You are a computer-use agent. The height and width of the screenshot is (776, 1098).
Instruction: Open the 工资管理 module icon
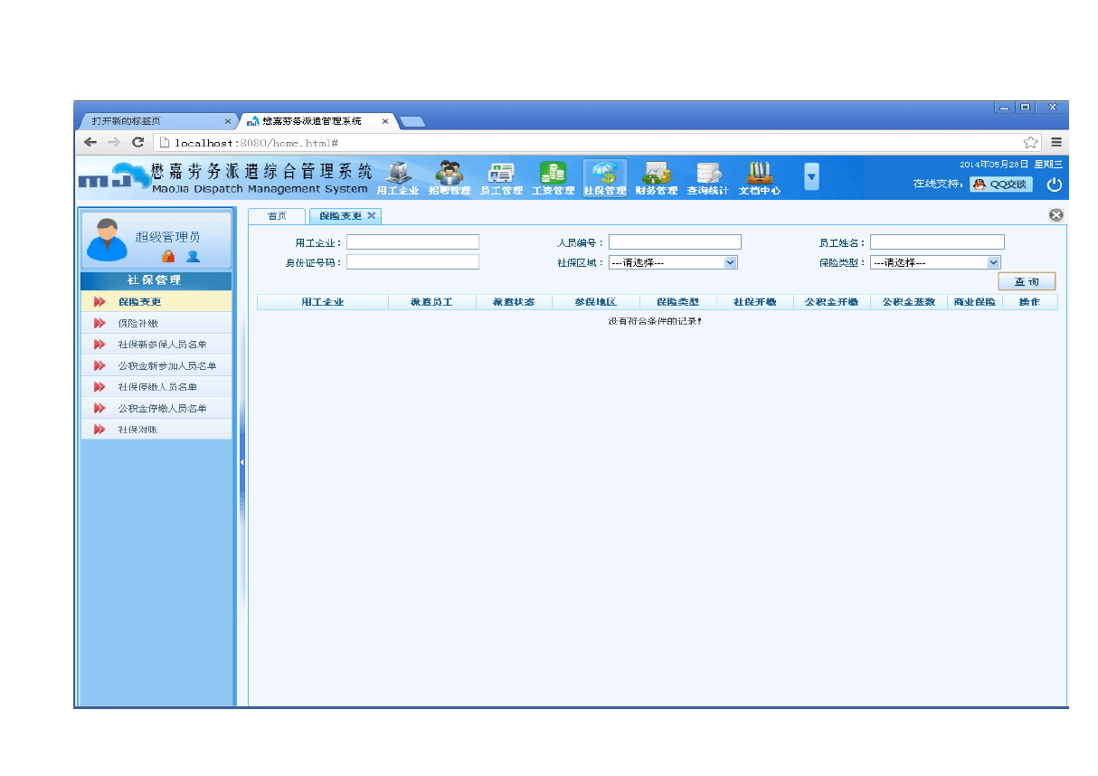coord(553,178)
